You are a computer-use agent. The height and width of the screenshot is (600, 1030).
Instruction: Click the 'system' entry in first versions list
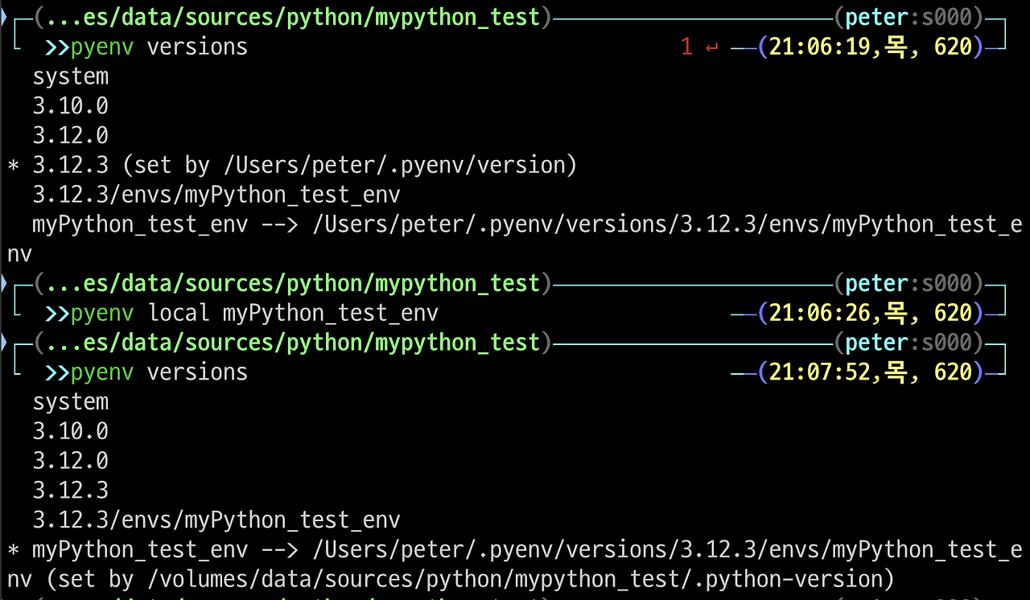[70, 77]
